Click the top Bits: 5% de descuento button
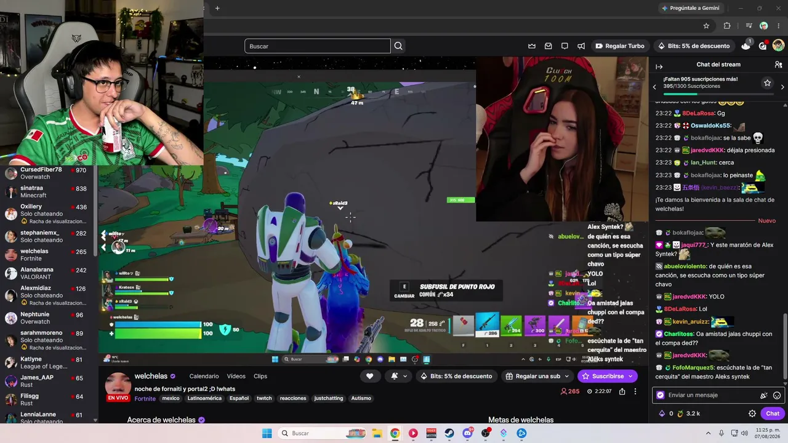Viewport: 788px width, 443px height. (x=693, y=46)
